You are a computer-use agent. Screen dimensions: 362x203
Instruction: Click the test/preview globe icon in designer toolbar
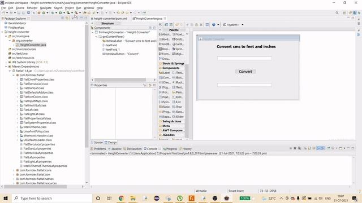click(x=214, y=25)
